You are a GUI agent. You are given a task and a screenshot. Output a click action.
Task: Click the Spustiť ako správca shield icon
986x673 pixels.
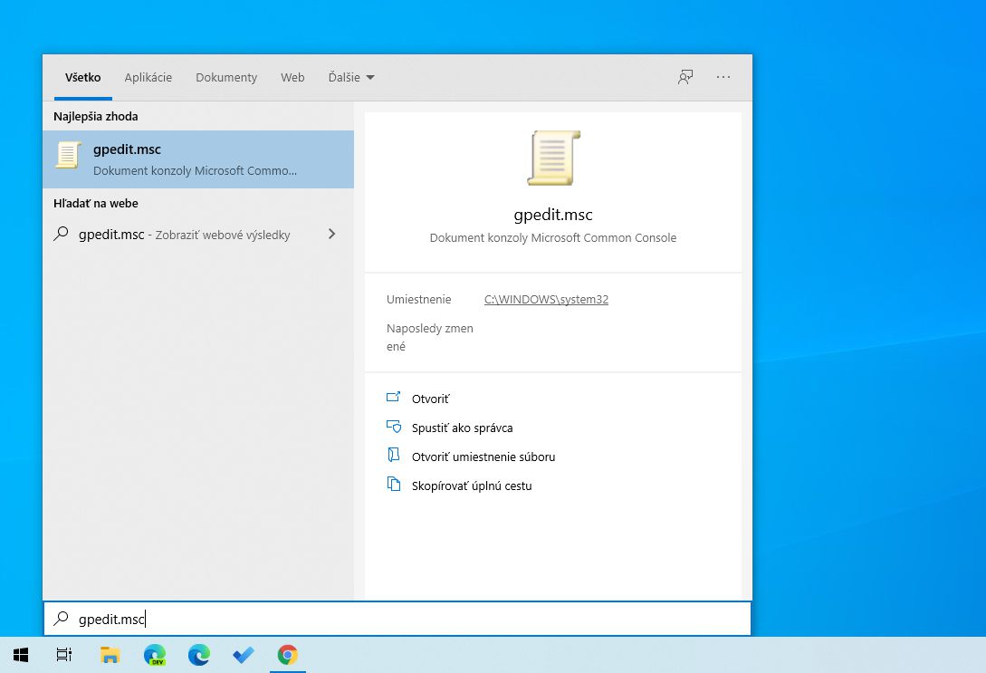(394, 427)
